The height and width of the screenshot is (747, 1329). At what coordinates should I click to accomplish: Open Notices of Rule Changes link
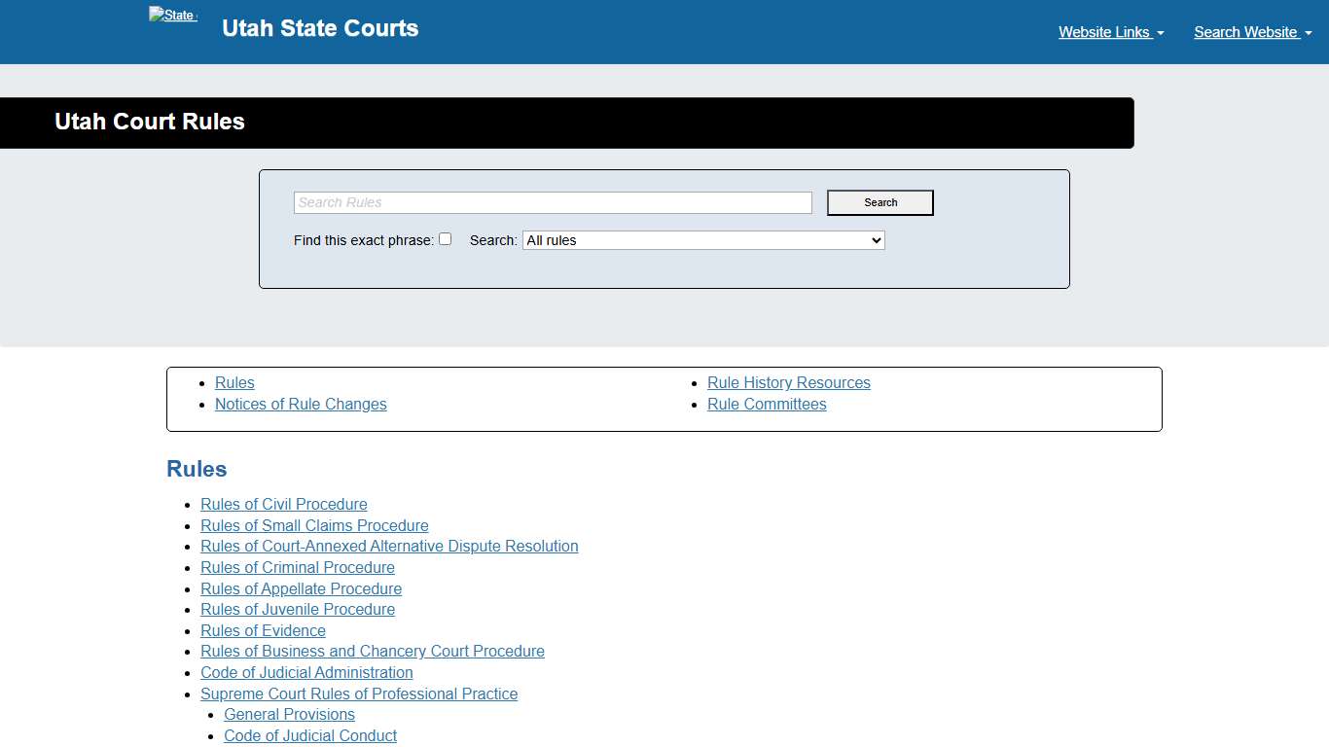pos(301,405)
